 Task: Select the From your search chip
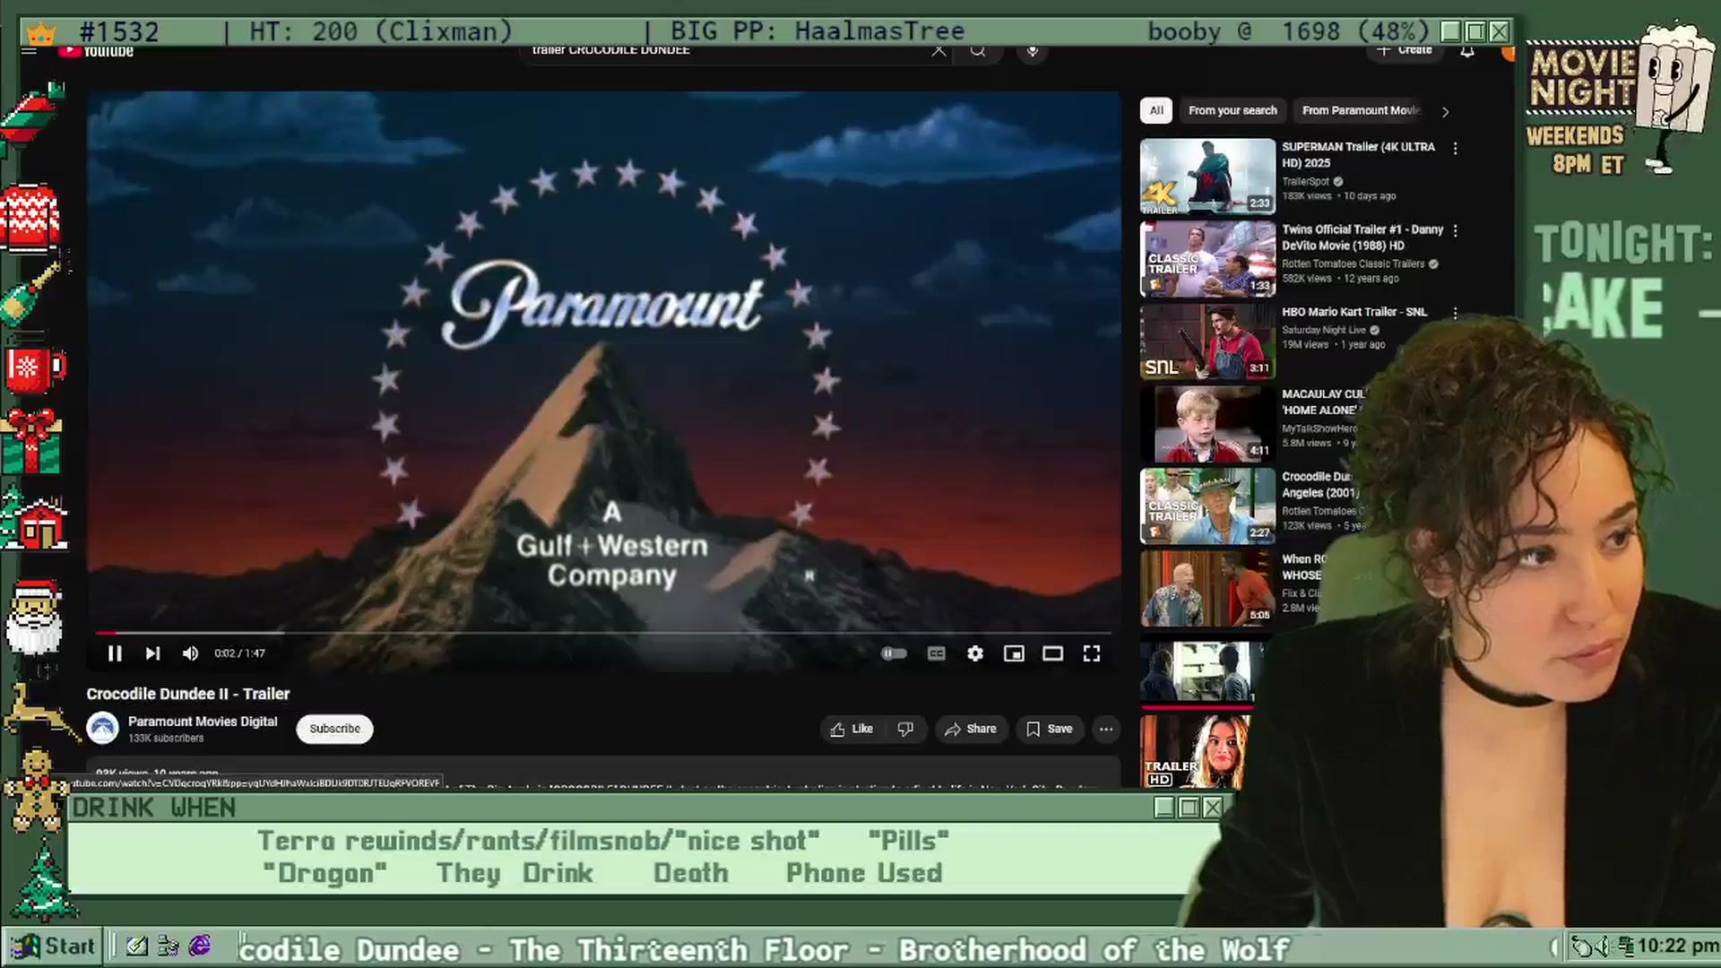[x=1232, y=110]
